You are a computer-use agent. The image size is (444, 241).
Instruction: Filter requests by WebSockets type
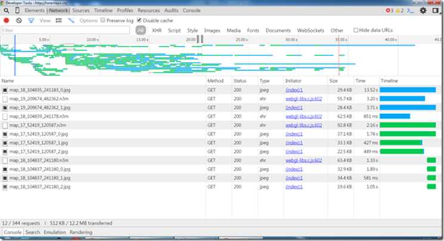click(x=311, y=30)
